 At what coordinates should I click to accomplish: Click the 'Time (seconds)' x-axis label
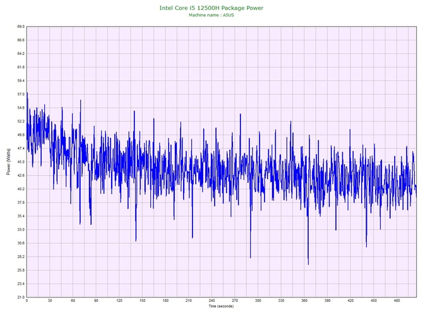coord(221,306)
